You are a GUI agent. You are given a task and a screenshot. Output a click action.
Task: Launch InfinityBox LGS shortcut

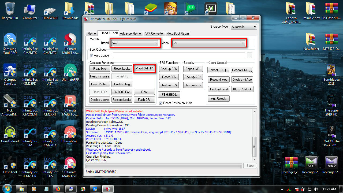50,167
